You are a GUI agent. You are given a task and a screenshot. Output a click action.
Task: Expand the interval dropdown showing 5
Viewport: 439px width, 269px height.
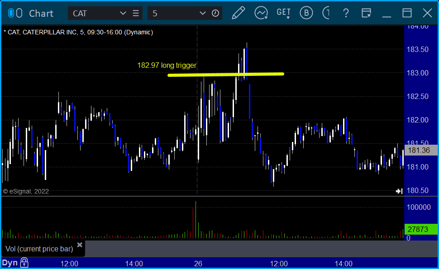tap(202, 13)
